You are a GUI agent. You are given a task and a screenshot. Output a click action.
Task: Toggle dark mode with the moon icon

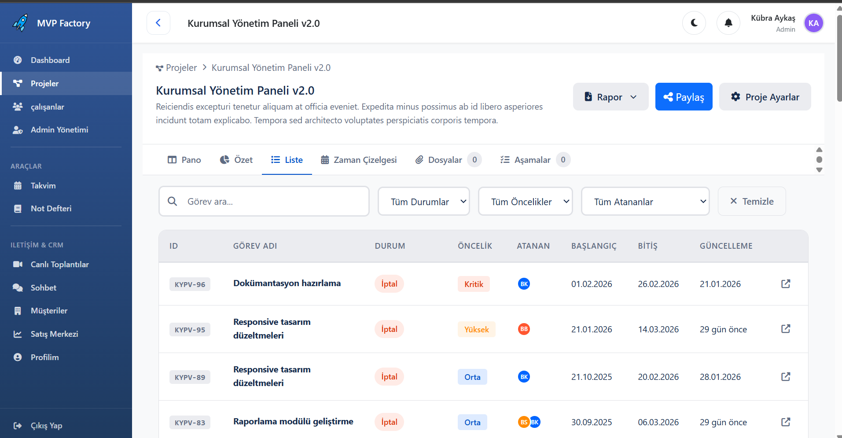click(694, 23)
